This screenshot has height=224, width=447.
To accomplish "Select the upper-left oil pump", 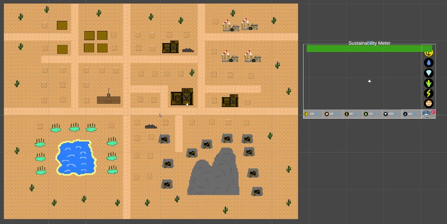I will click(x=231, y=25).
